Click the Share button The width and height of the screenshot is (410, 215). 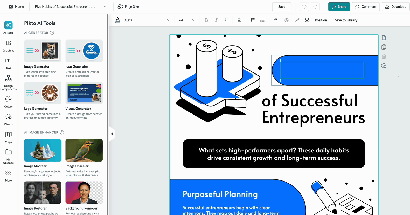point(339,7)
